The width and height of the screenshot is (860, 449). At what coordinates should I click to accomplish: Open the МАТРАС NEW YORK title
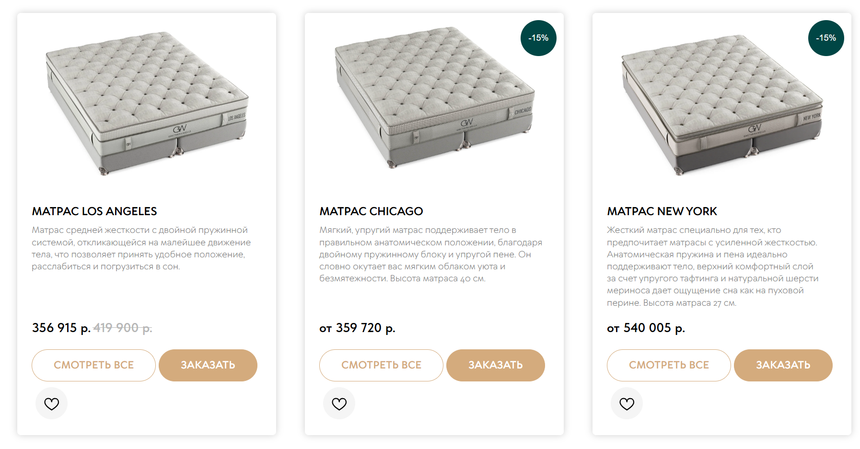point(662,211)
